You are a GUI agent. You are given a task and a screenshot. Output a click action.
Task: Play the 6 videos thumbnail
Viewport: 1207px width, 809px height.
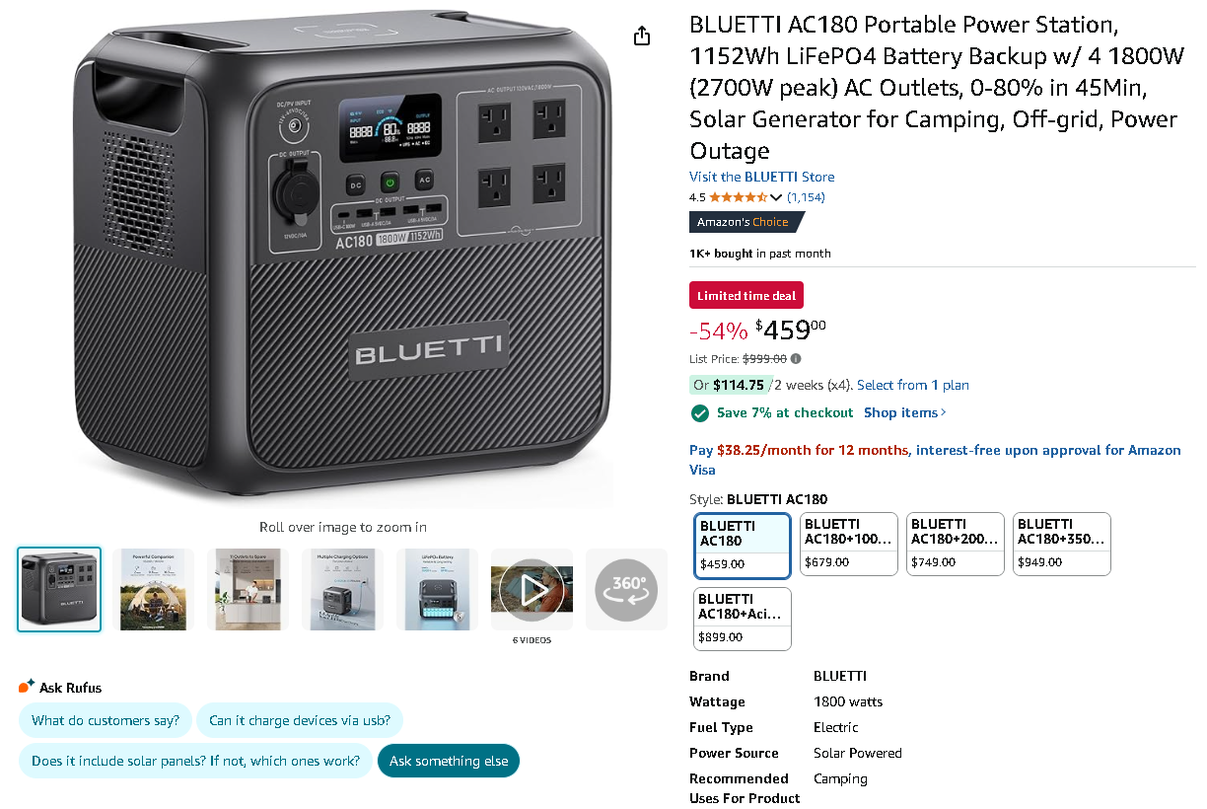[x=532, y=590]
